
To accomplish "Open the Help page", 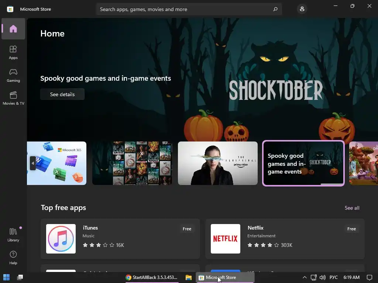I will click(x=13, y=258).
